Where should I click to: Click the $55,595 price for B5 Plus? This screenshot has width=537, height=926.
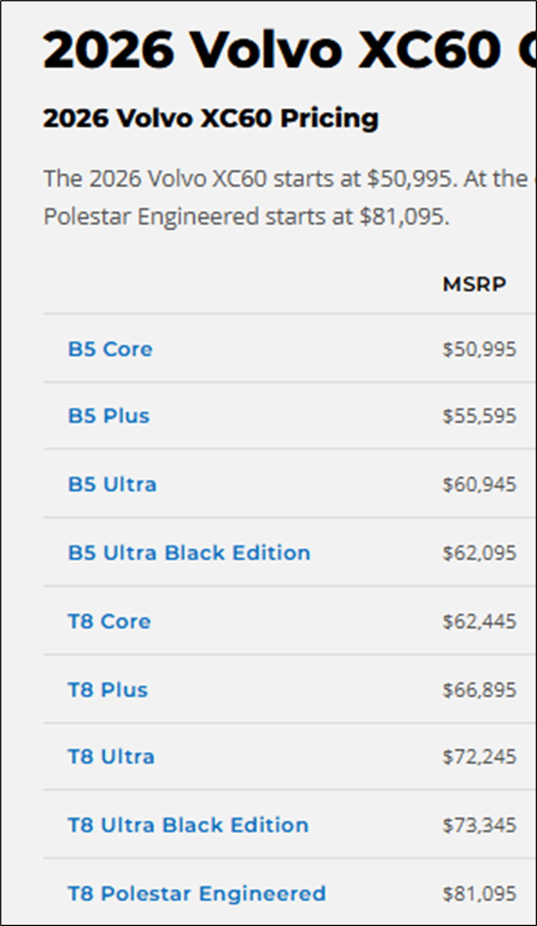pyautogui.click(x=479, y=416)
